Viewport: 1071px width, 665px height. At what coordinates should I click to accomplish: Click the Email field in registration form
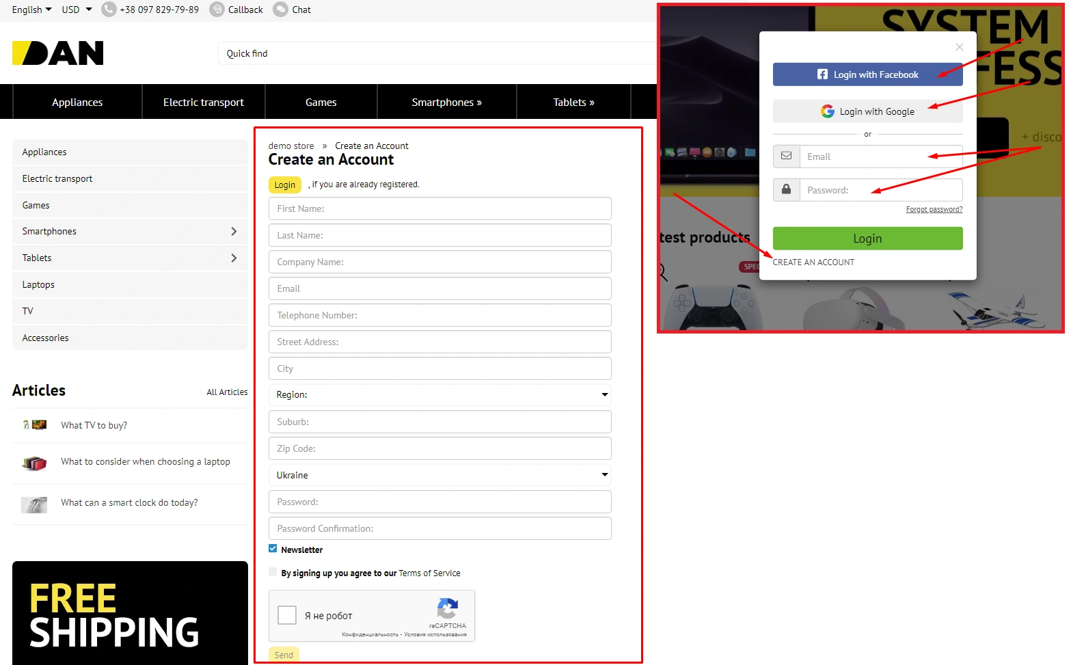pos(440,288)
